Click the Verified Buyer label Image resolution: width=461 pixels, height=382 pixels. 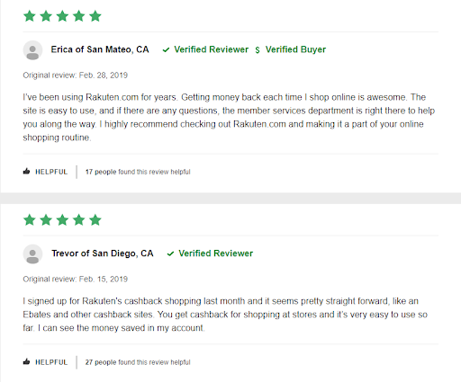click(295, 49)
